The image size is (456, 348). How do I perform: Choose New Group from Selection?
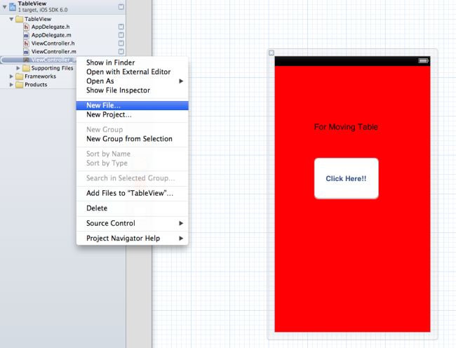coord(133,139)
